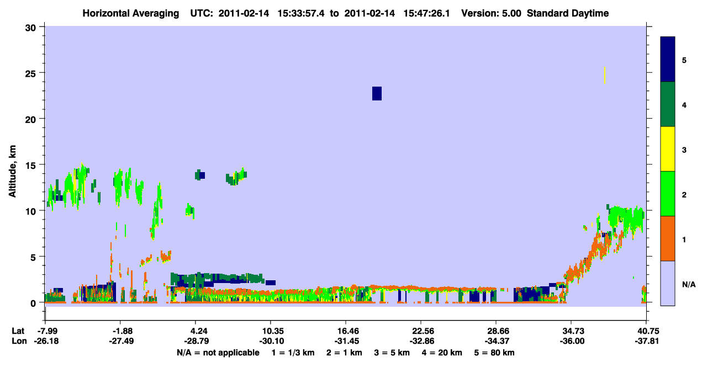Click legend text '3 = 5 km'

pyautogui.click(x=393, y=353)
